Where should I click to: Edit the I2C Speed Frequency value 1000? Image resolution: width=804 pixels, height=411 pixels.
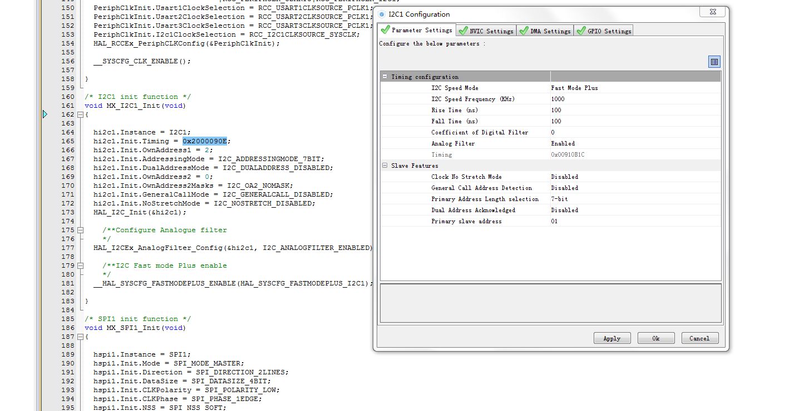(635, 99)
